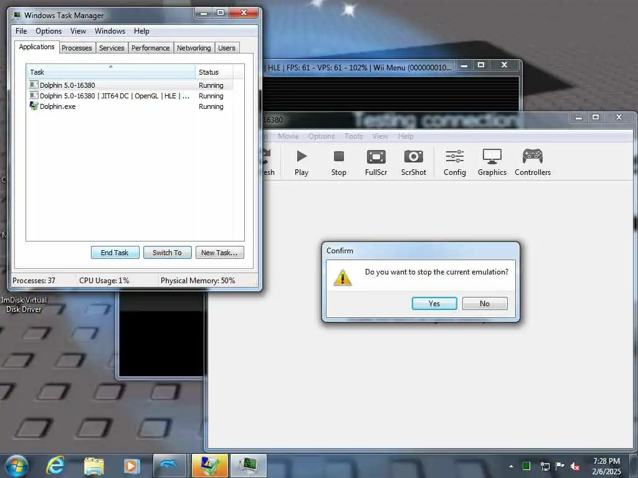The width and height of the screenshot is (638, 478).
Task: Click Switch To in Task Manager
Action: [167, 253]
